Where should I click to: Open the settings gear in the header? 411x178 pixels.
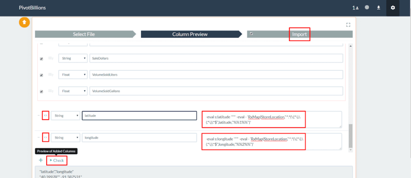click(x=393, y=8)
